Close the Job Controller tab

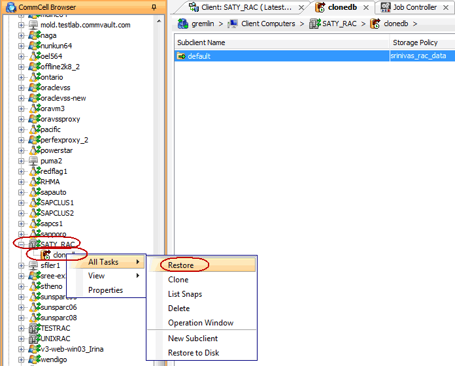446,8
